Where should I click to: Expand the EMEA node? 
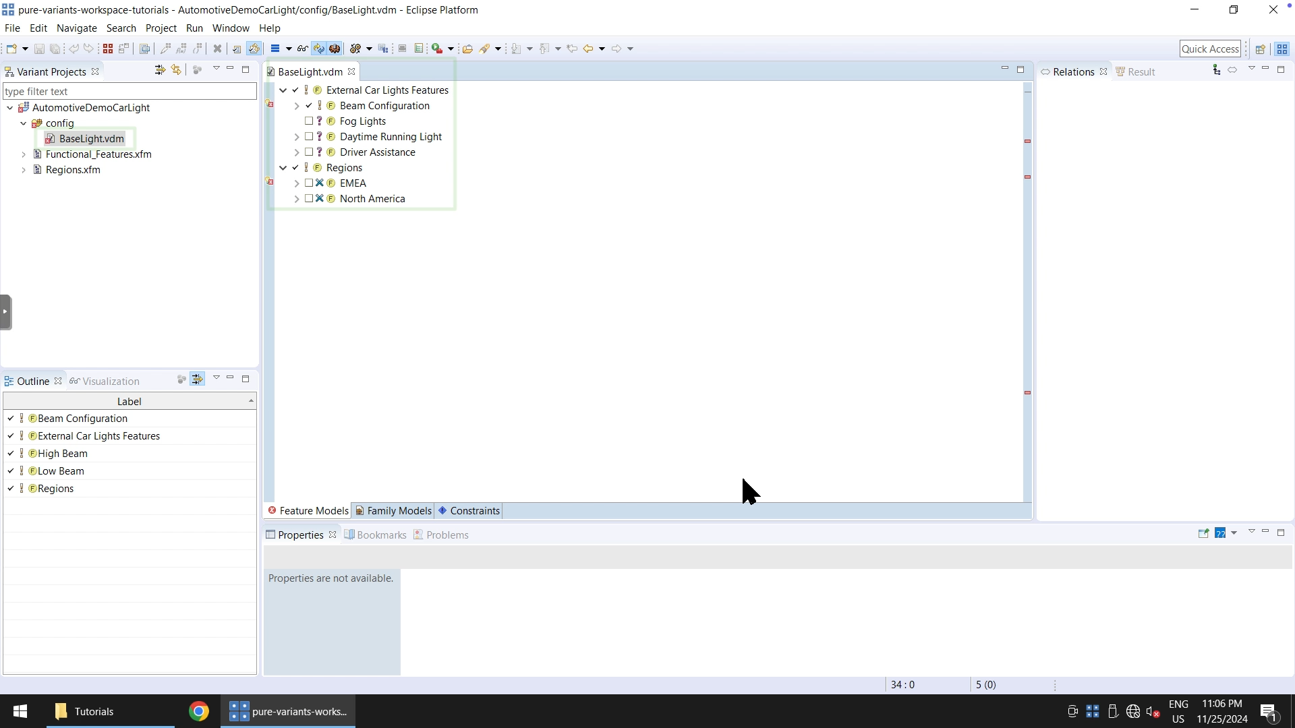pyautogui.click(x=296, y=183)
